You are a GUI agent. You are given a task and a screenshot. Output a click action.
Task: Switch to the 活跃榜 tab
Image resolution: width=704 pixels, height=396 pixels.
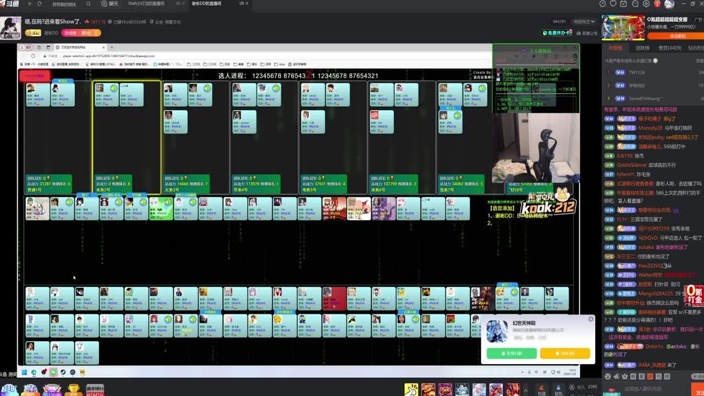coord(642,48)
